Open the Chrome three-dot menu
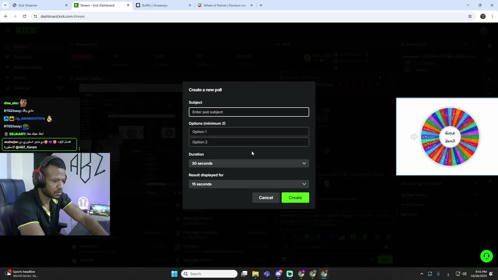Viewport: 498px width, 280px height. 493,16
